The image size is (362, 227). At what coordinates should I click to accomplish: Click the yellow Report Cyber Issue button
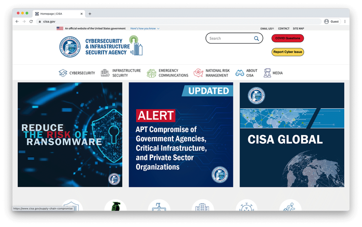pos(288,52)
